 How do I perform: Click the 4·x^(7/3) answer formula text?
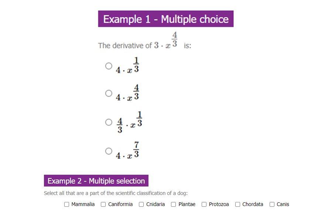pos(127,150)
